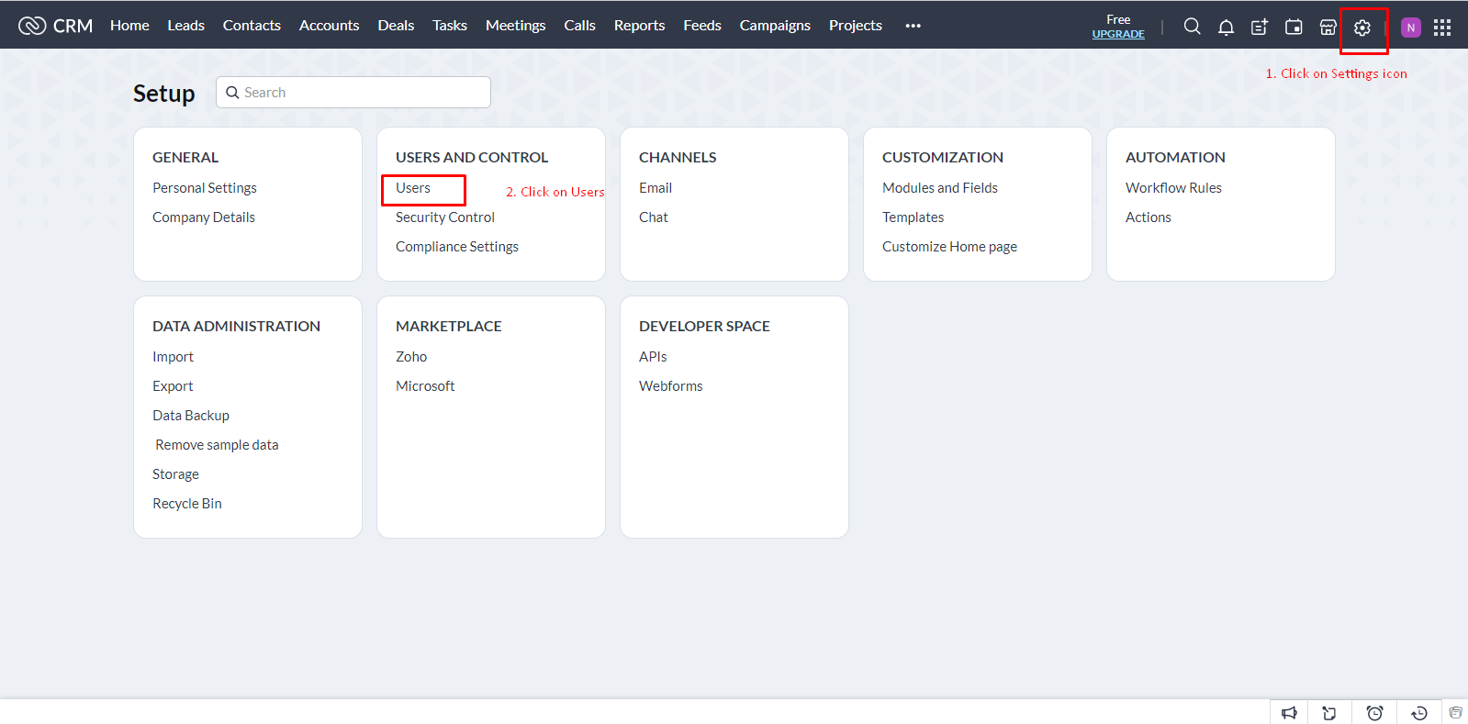Open the recent items history icon

click(1418, 713)
